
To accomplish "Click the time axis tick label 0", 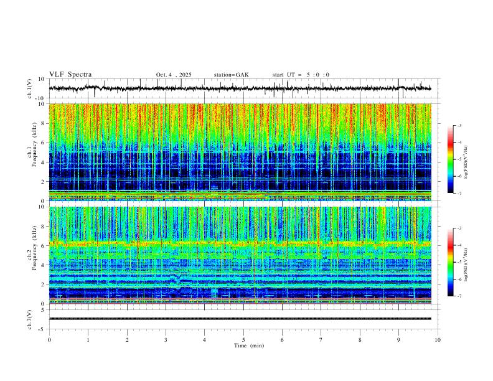I will 49,340.
